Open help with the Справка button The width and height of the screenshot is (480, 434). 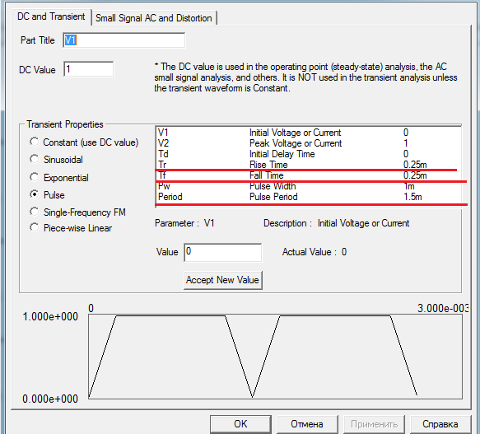click(x=440, y=424)
